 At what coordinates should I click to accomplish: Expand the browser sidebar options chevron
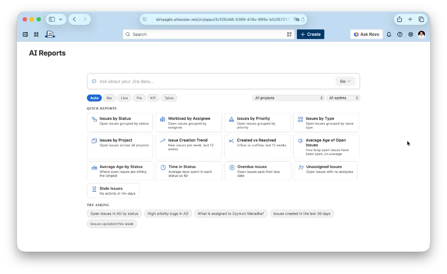coord(61,19)
